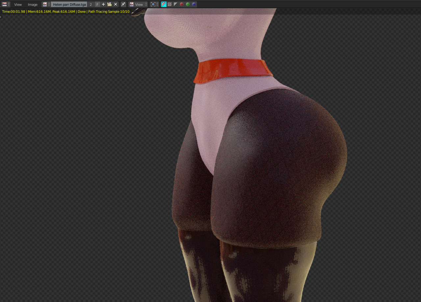Show blue channel only

(x=194, y=4)
